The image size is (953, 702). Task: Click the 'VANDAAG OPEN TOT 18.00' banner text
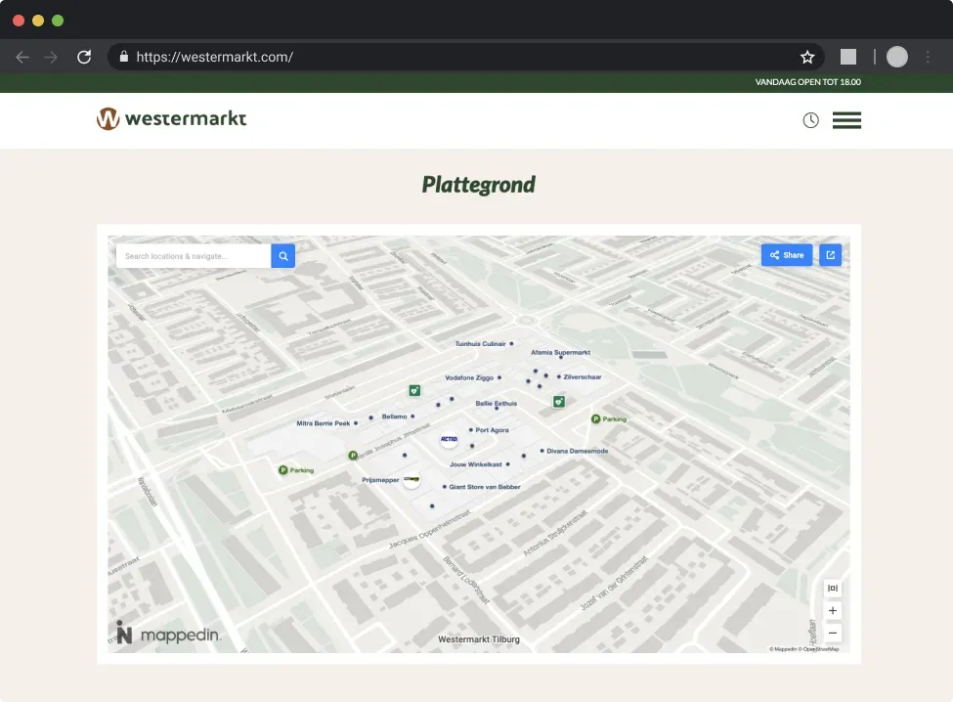click(x=807, y=82)
